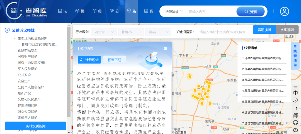This screenshot has height=134, width=301.
Task: Select 妇女权益保护 in sidebar
Action: 27,111
